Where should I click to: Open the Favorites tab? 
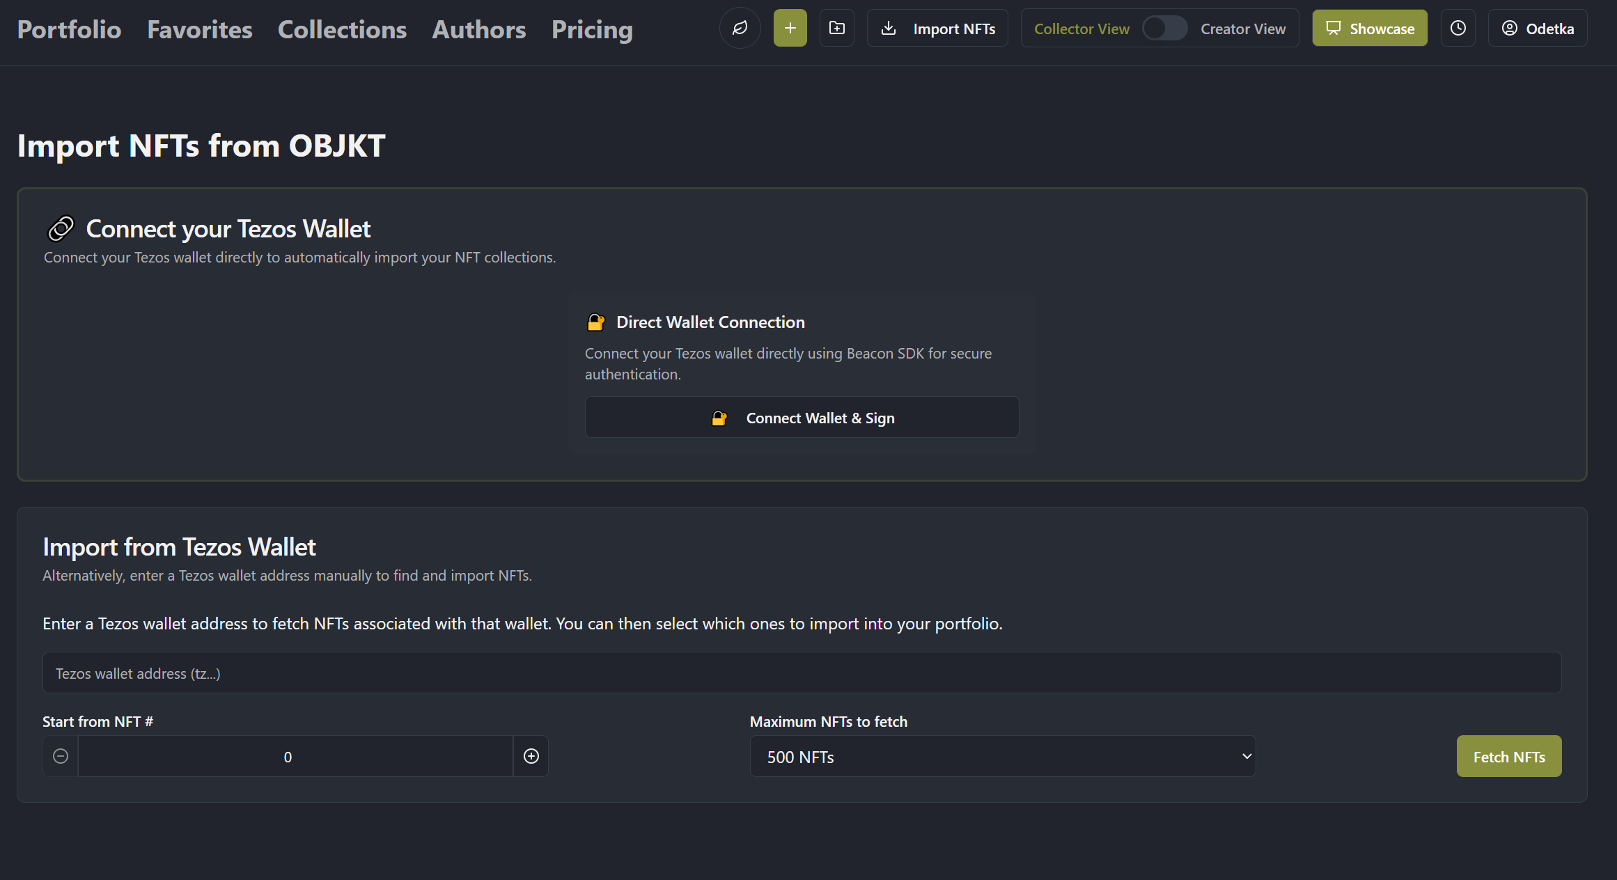200,29
